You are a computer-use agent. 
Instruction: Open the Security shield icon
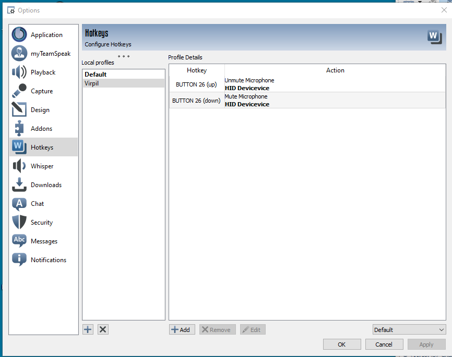click(x=19, y=222)
